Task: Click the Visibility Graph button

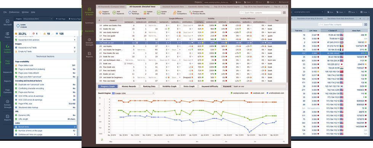Action: click(x=169, y=86)
